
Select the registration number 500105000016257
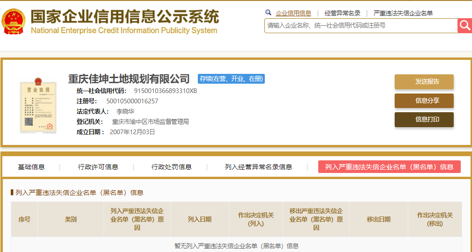tap(132, 101)
